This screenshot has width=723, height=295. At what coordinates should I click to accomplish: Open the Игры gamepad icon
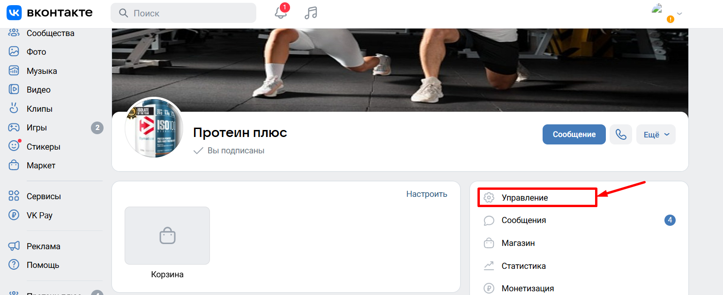pos(14,128)
